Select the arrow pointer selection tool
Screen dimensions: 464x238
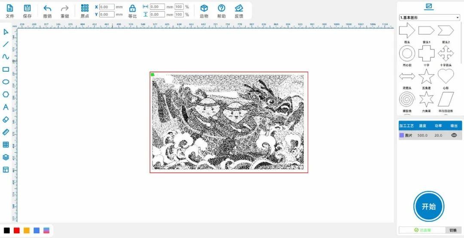tap(6, 32)
